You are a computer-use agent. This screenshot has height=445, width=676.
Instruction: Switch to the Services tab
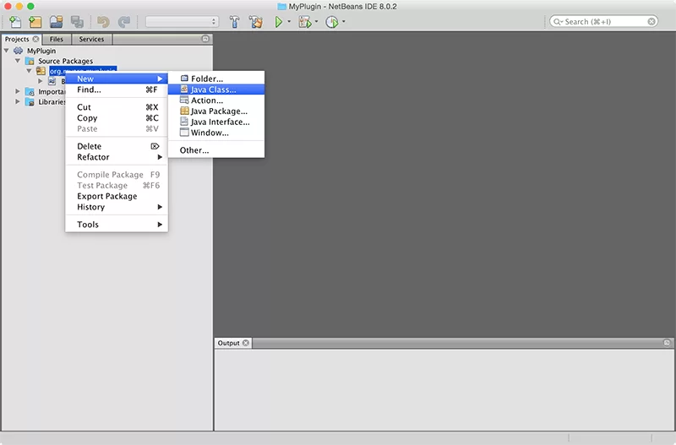click(91, 39)
